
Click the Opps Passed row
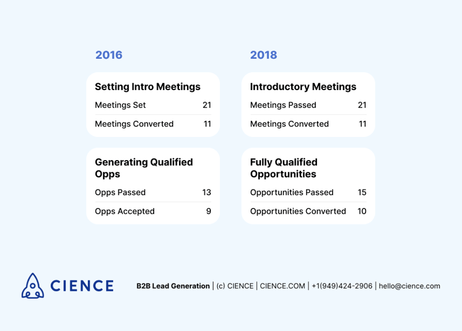click(153, 192)
